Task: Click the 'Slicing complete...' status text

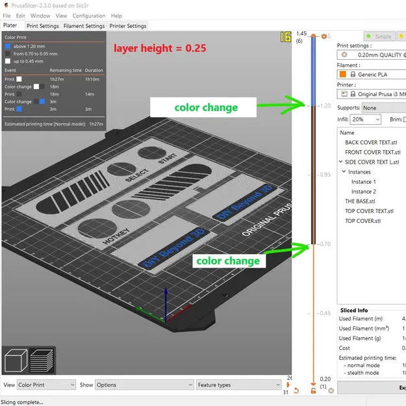Action: 21,402
